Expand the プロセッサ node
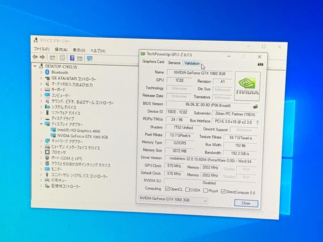Viewport: 323px width, 242px height. click(x=41, y=152)
